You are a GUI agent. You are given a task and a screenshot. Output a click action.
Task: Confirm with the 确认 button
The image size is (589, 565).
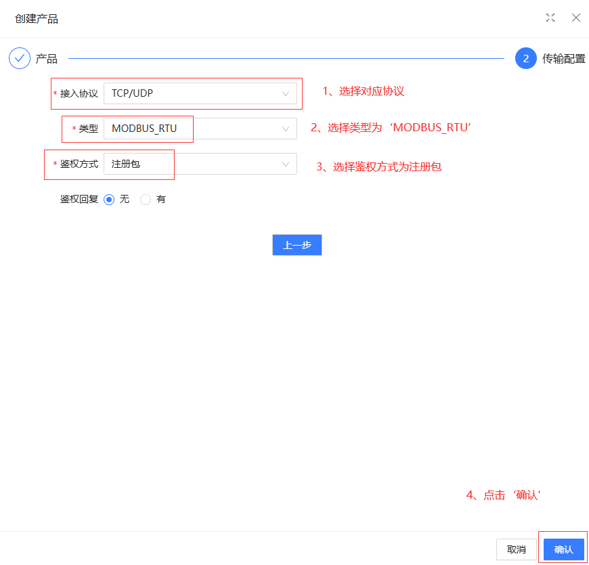(x=563, y=549)
